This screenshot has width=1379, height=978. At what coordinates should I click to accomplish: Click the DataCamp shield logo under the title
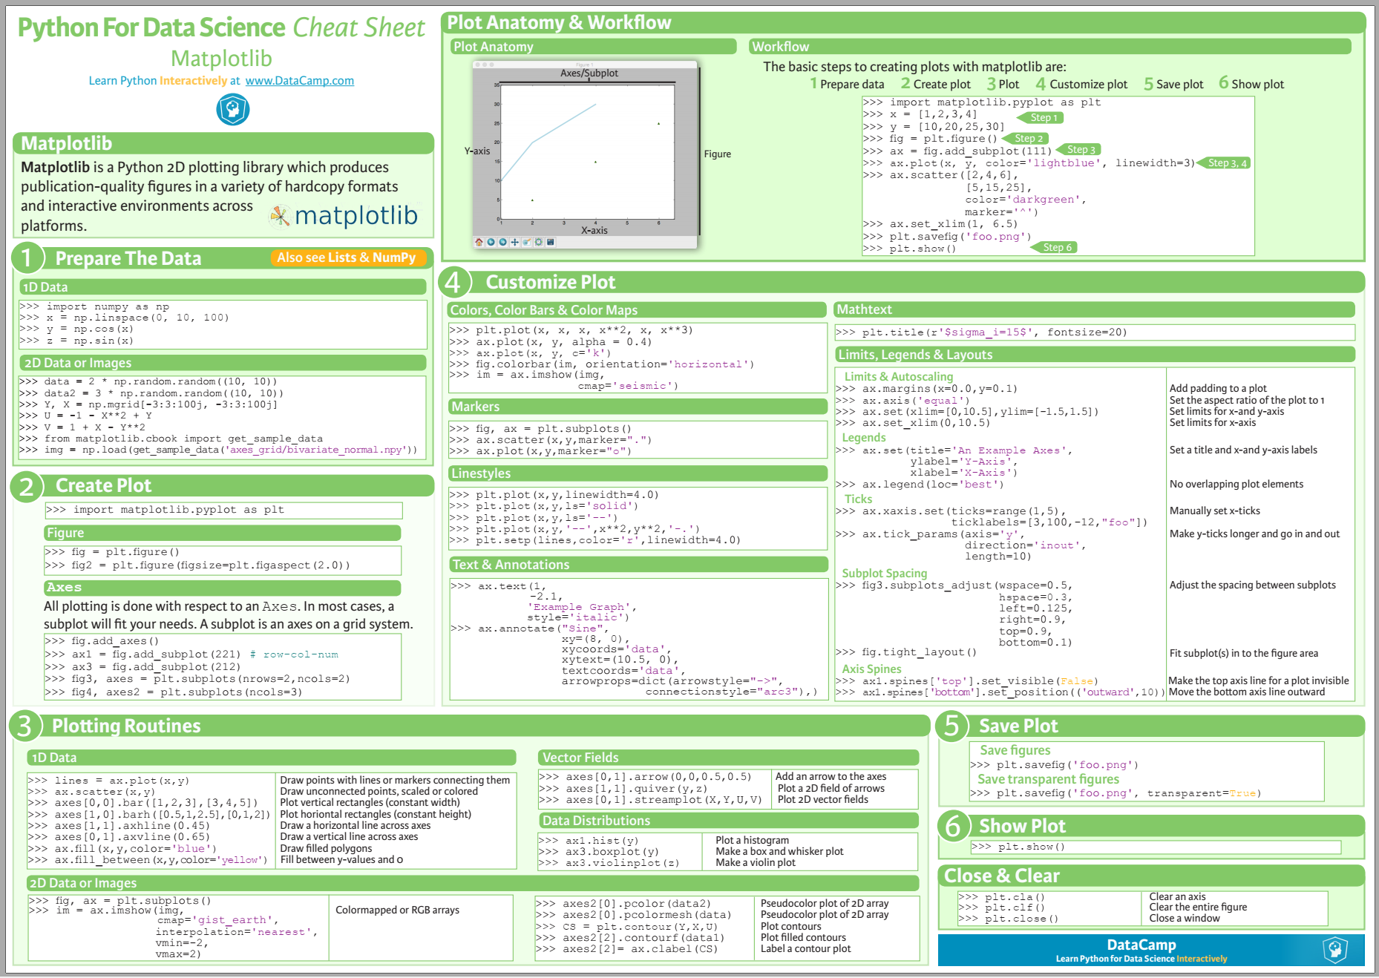click(x=232, y=109)
